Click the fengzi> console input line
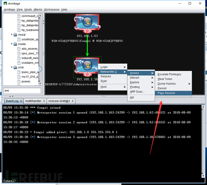Image resolution: width=207 pixels, height=185 pixels. (x=102, y=181)
